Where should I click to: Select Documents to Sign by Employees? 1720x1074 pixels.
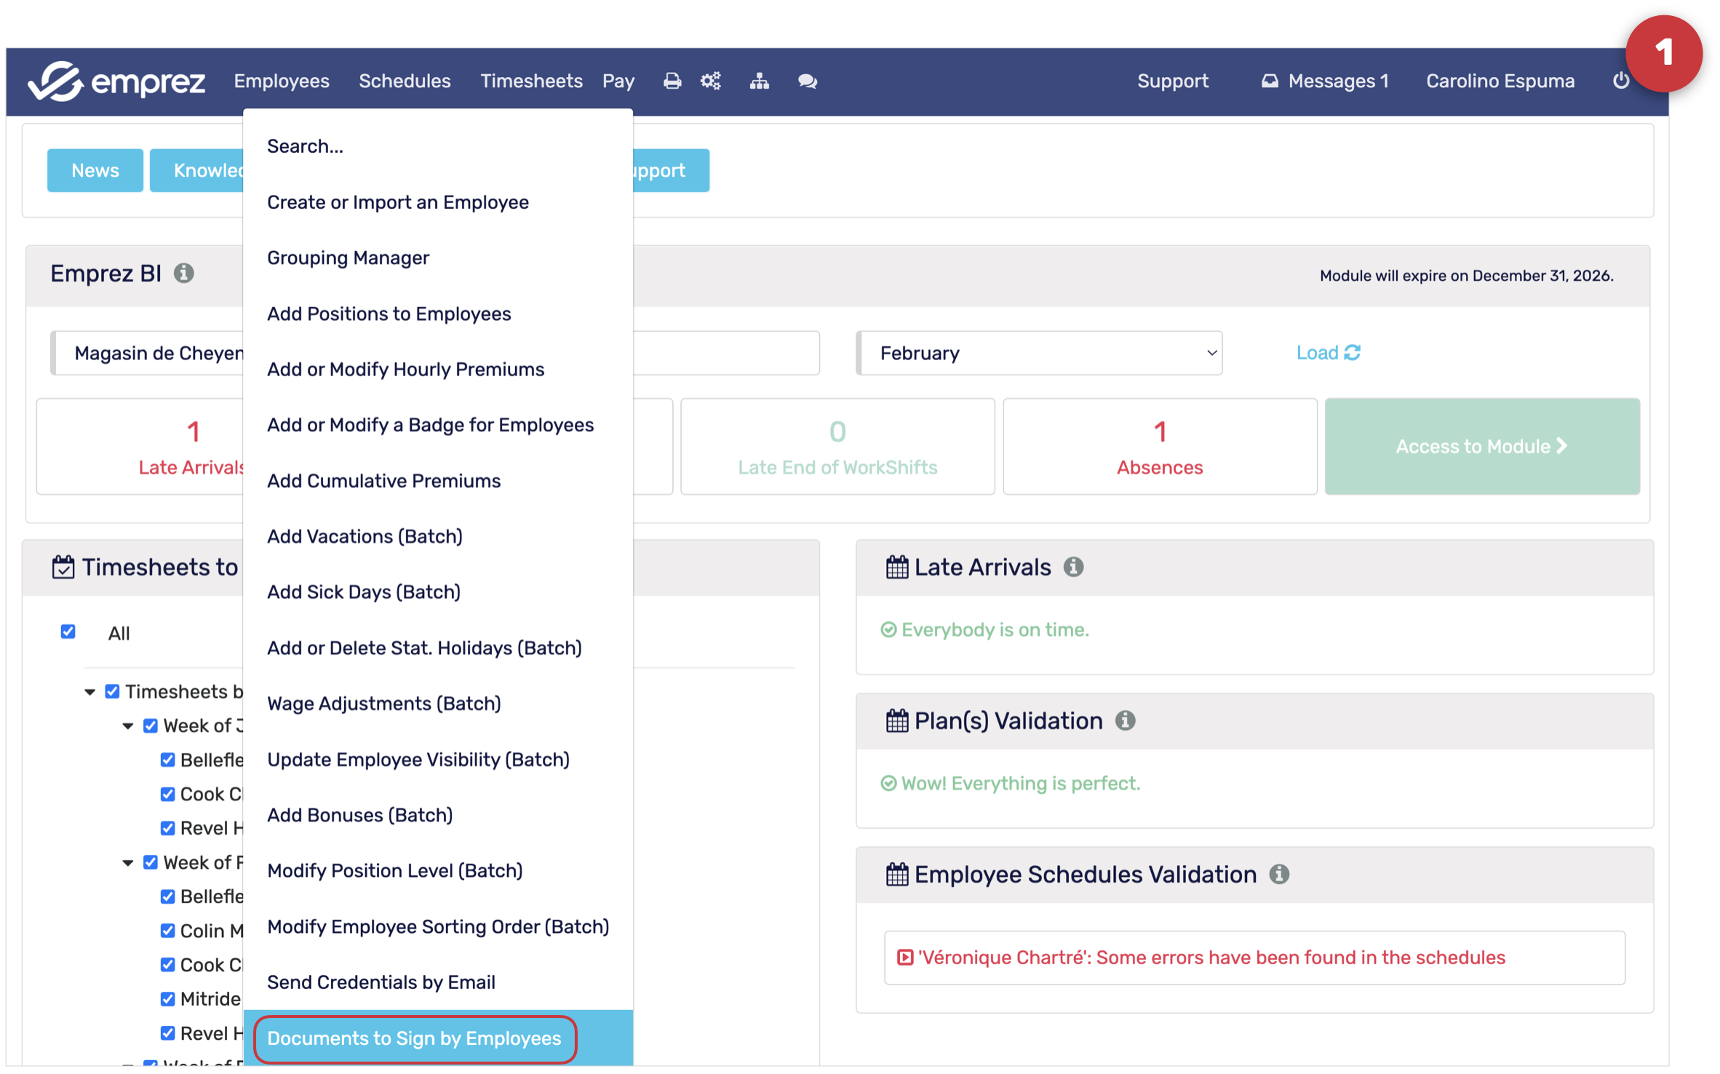click(x=414, y=1038)
